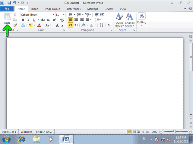Image resolution: width=193 pixels, height=144 pixels.
Task: Toggle Show/Hide paragraph marks
Action: (x=109, y=25)
